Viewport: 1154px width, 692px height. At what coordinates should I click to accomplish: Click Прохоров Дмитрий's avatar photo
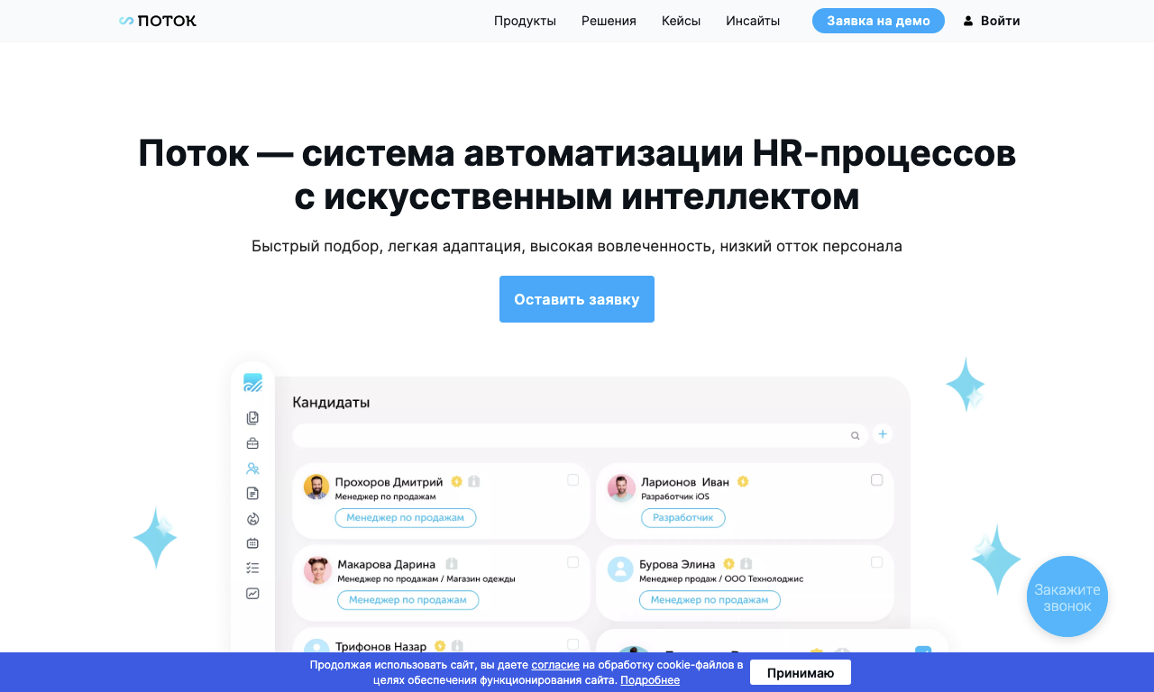tap(316, 487)
